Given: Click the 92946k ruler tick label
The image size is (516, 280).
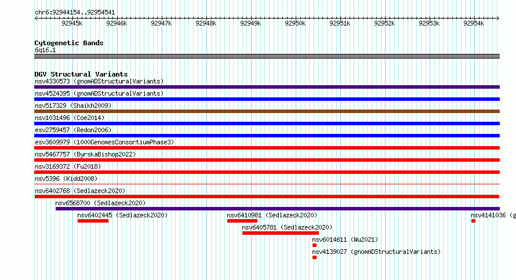Looking at the screenshot, I should click(117, 23).
